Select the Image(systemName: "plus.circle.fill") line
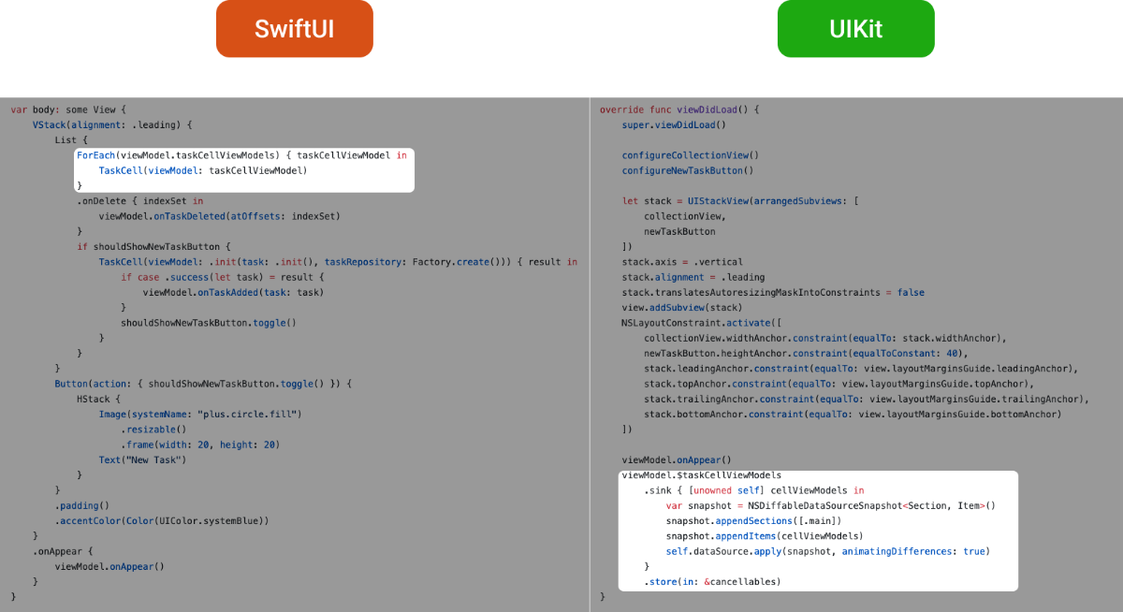This screenshot has height=612, width=1123. click(200, 414)
